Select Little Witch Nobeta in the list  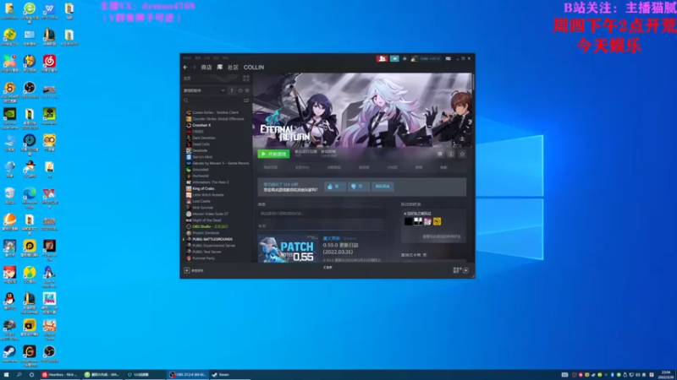point(207,195)
